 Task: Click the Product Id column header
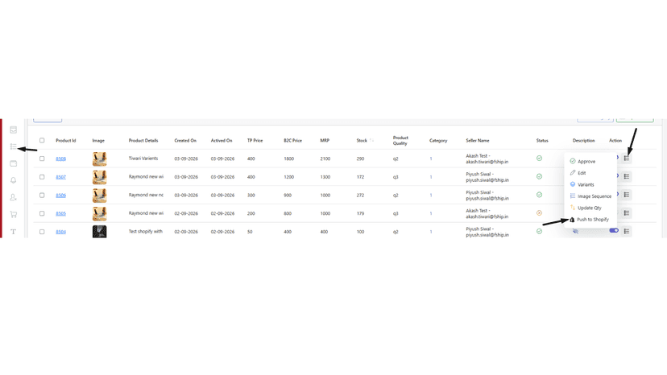click(x=65, y=140)
